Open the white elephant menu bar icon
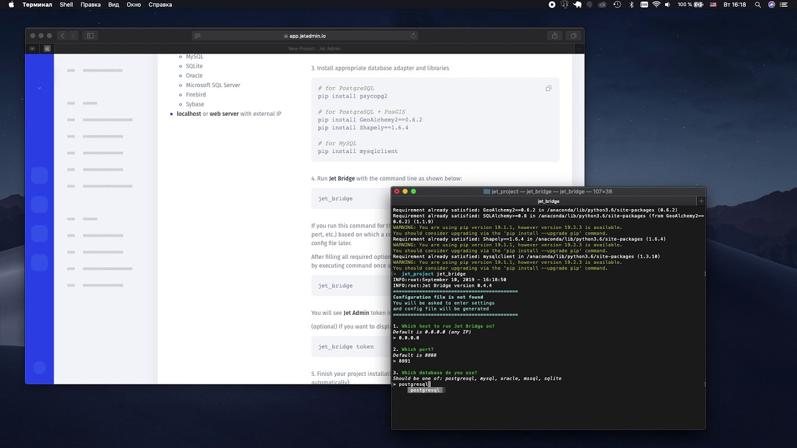Image resolution: width=797 pixels, height=448 pixels. [578, 4]
